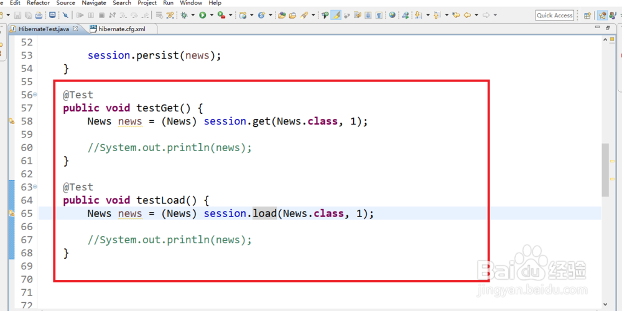The image size is (622, 311).
Task: Click the Drop to Frame icon
Action: (x=159, y=15)
